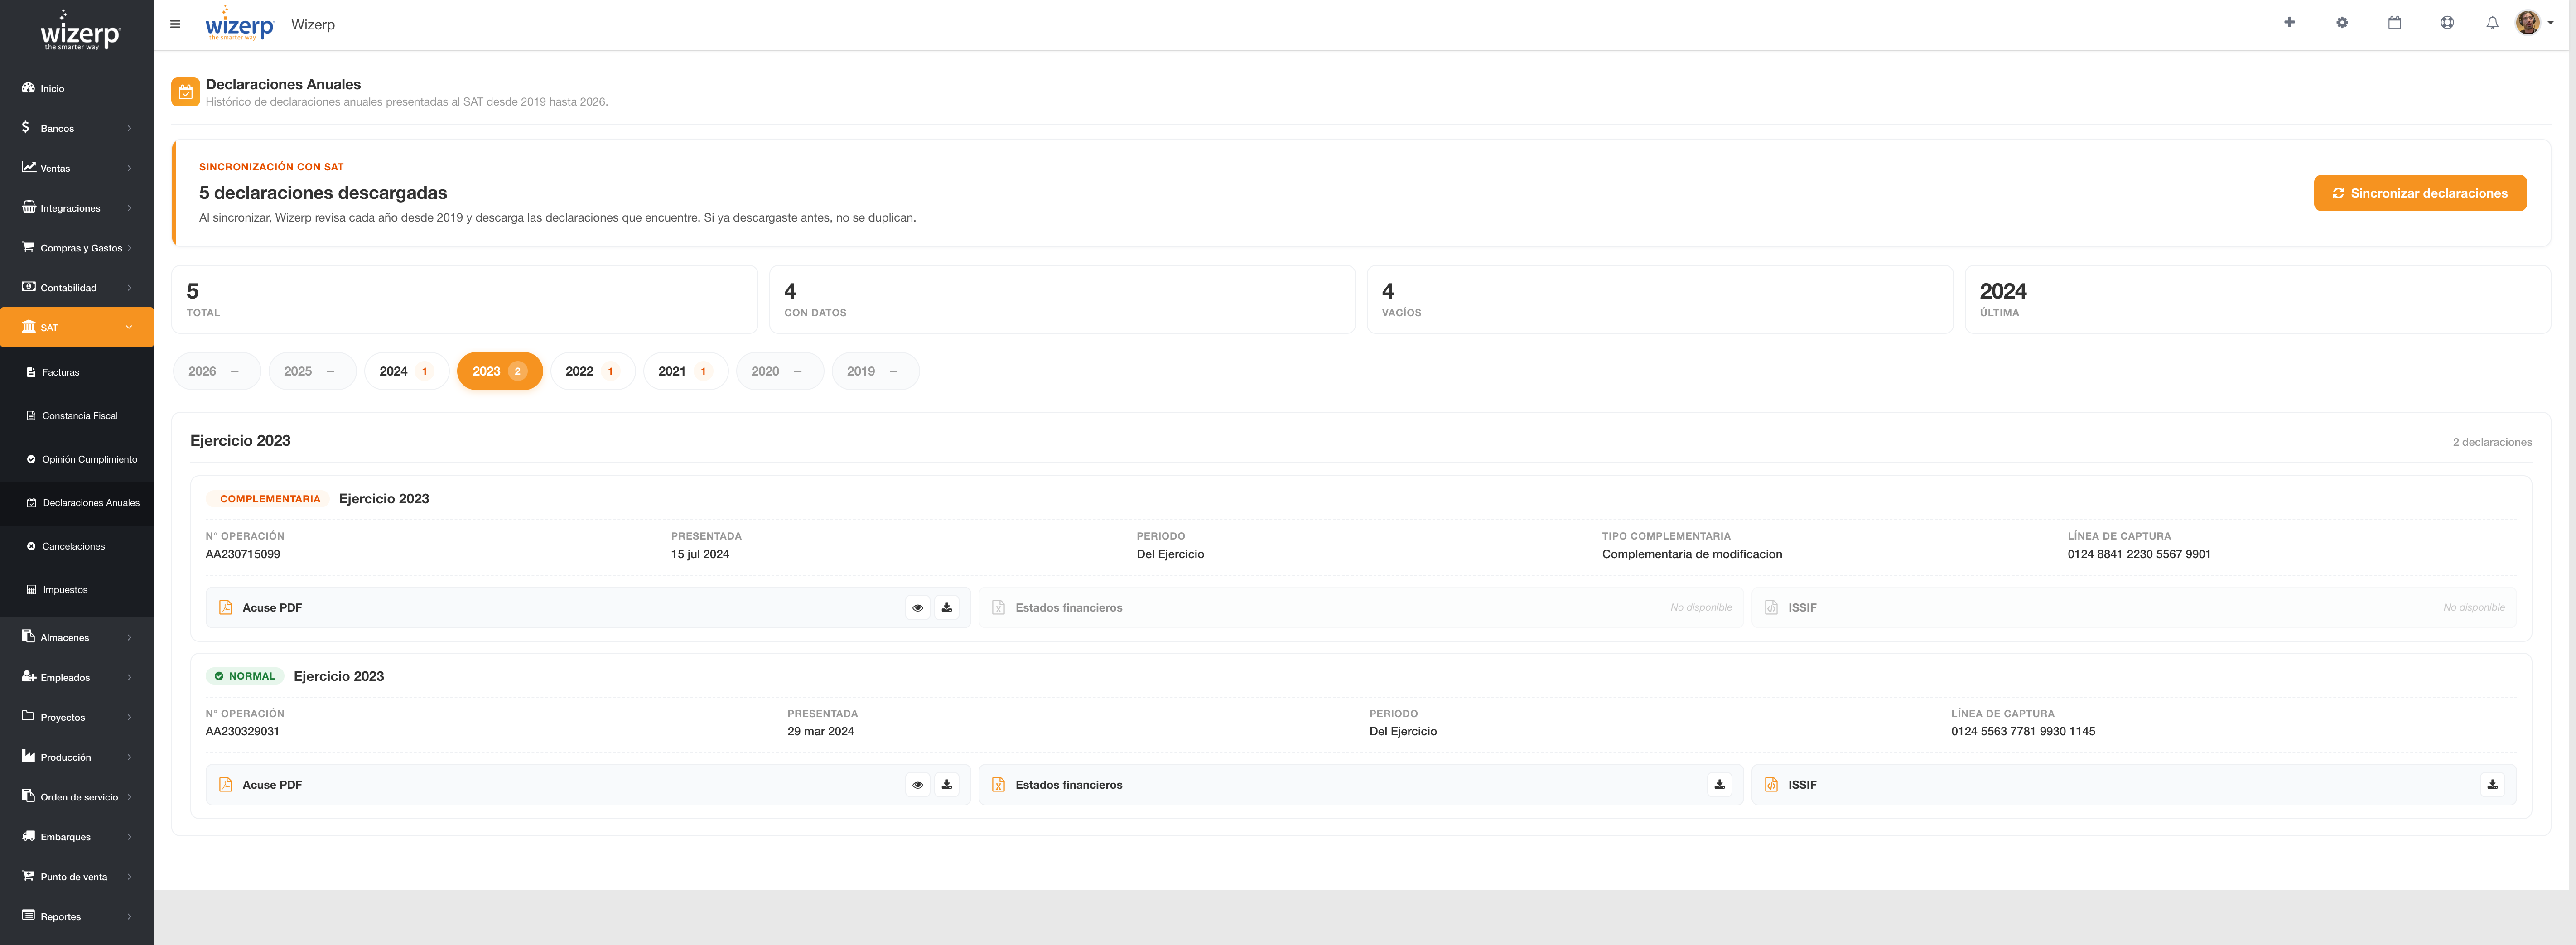
Task: Click the Bancos dollar icon
Action: coord(26,127)
